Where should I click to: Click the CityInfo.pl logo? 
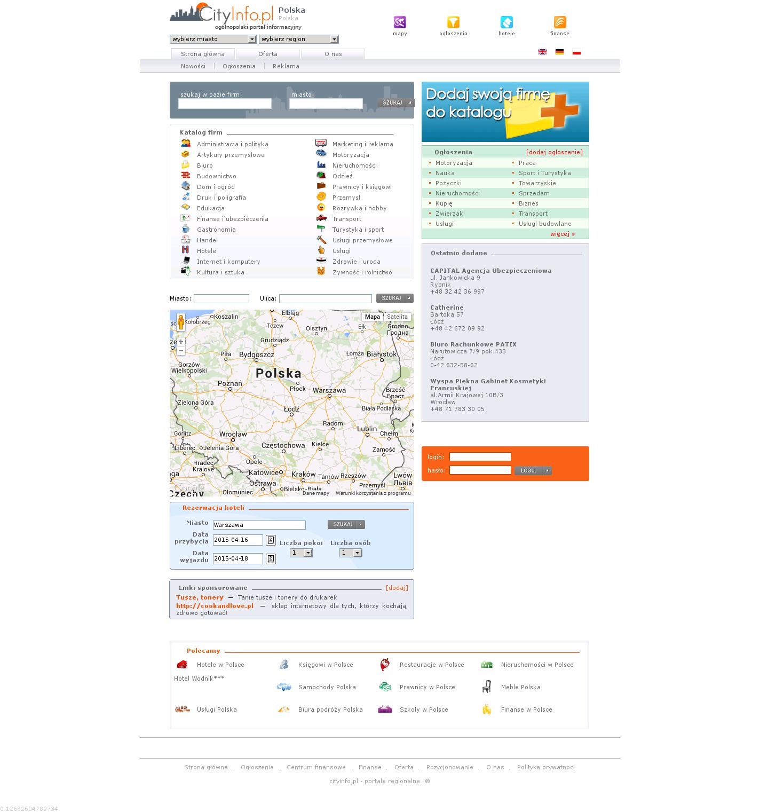(221, 13)
